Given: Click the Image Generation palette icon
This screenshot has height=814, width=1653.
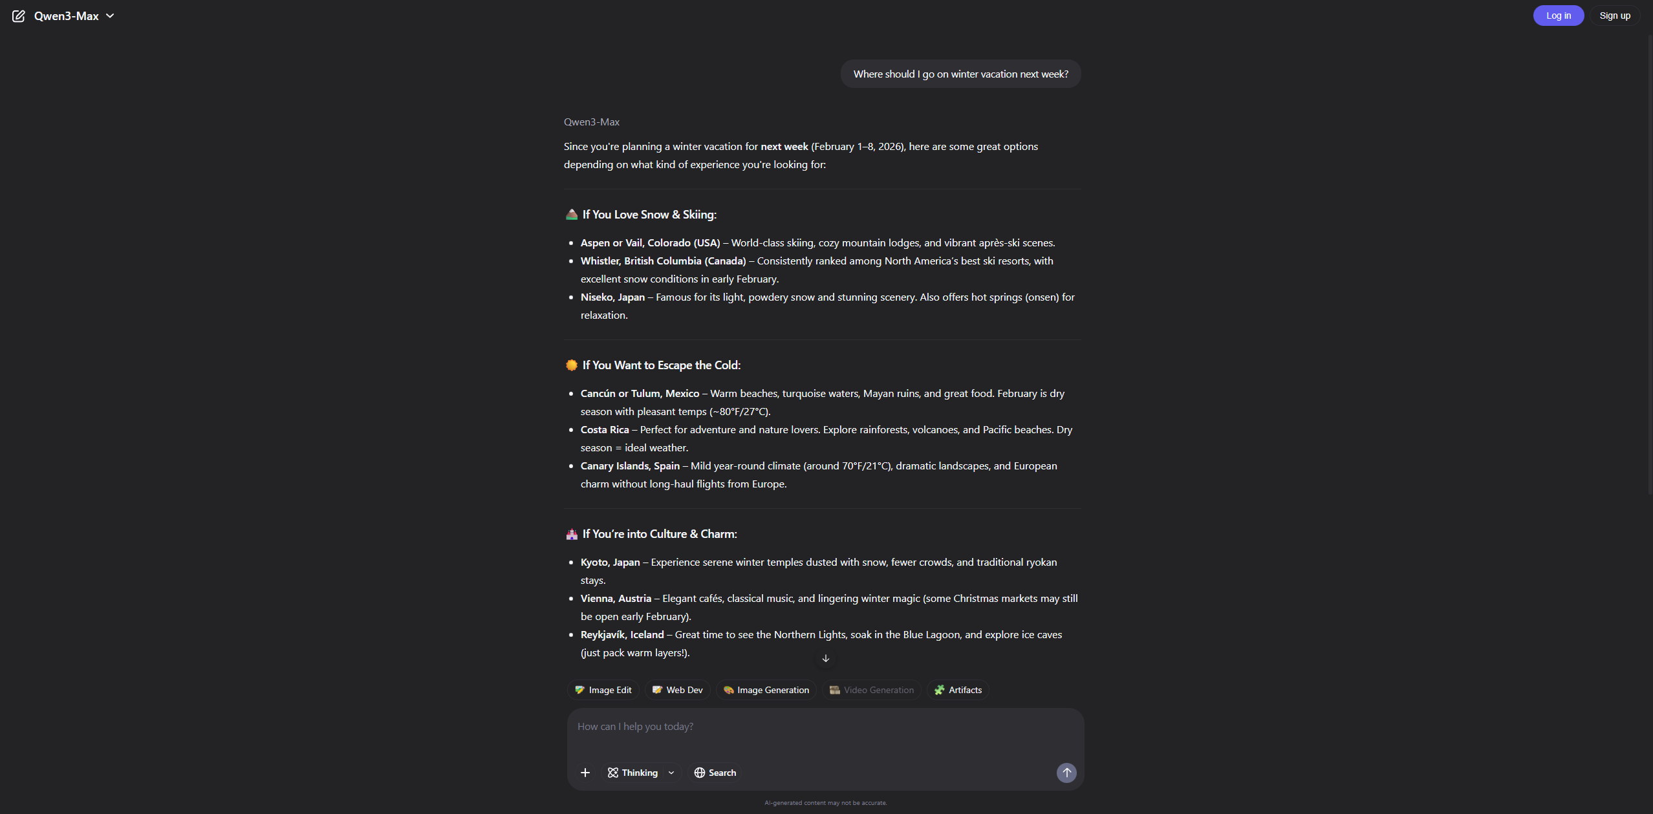Looking at the screenshot, I should [728, 690].
